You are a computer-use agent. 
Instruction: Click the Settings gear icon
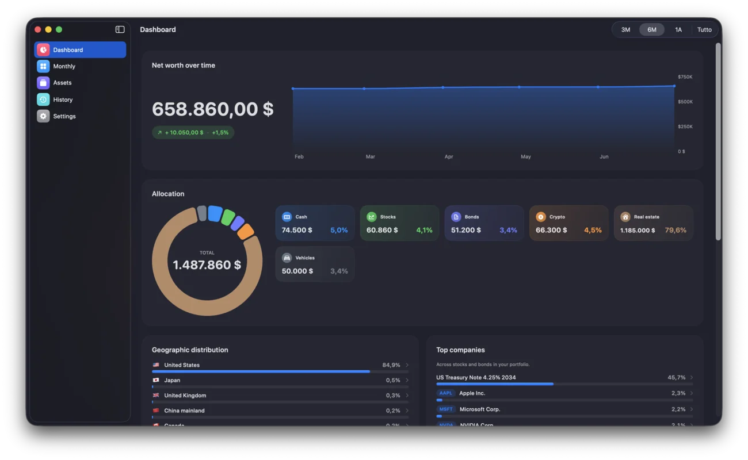pos(43,116)
